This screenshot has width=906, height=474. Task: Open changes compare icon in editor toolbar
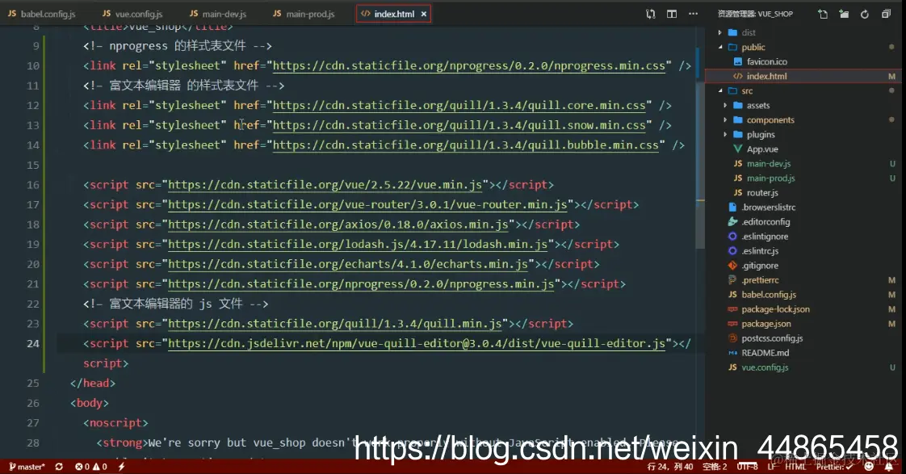[x=651, y=14]
